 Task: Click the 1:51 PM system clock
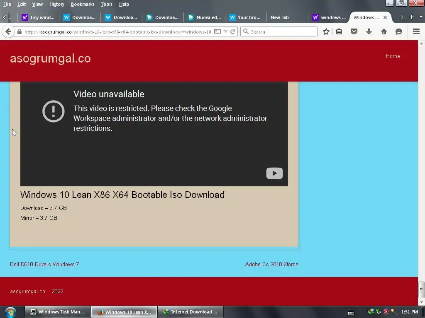pos(410,312)
